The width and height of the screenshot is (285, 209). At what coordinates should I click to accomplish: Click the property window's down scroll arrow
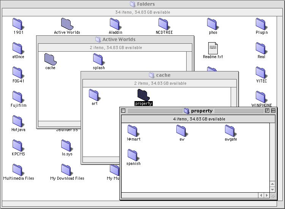[x=272, y=189]
